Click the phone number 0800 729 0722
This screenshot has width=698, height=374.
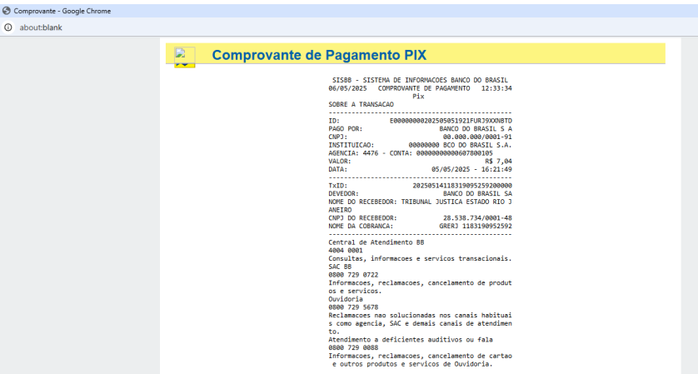(353, 275)
